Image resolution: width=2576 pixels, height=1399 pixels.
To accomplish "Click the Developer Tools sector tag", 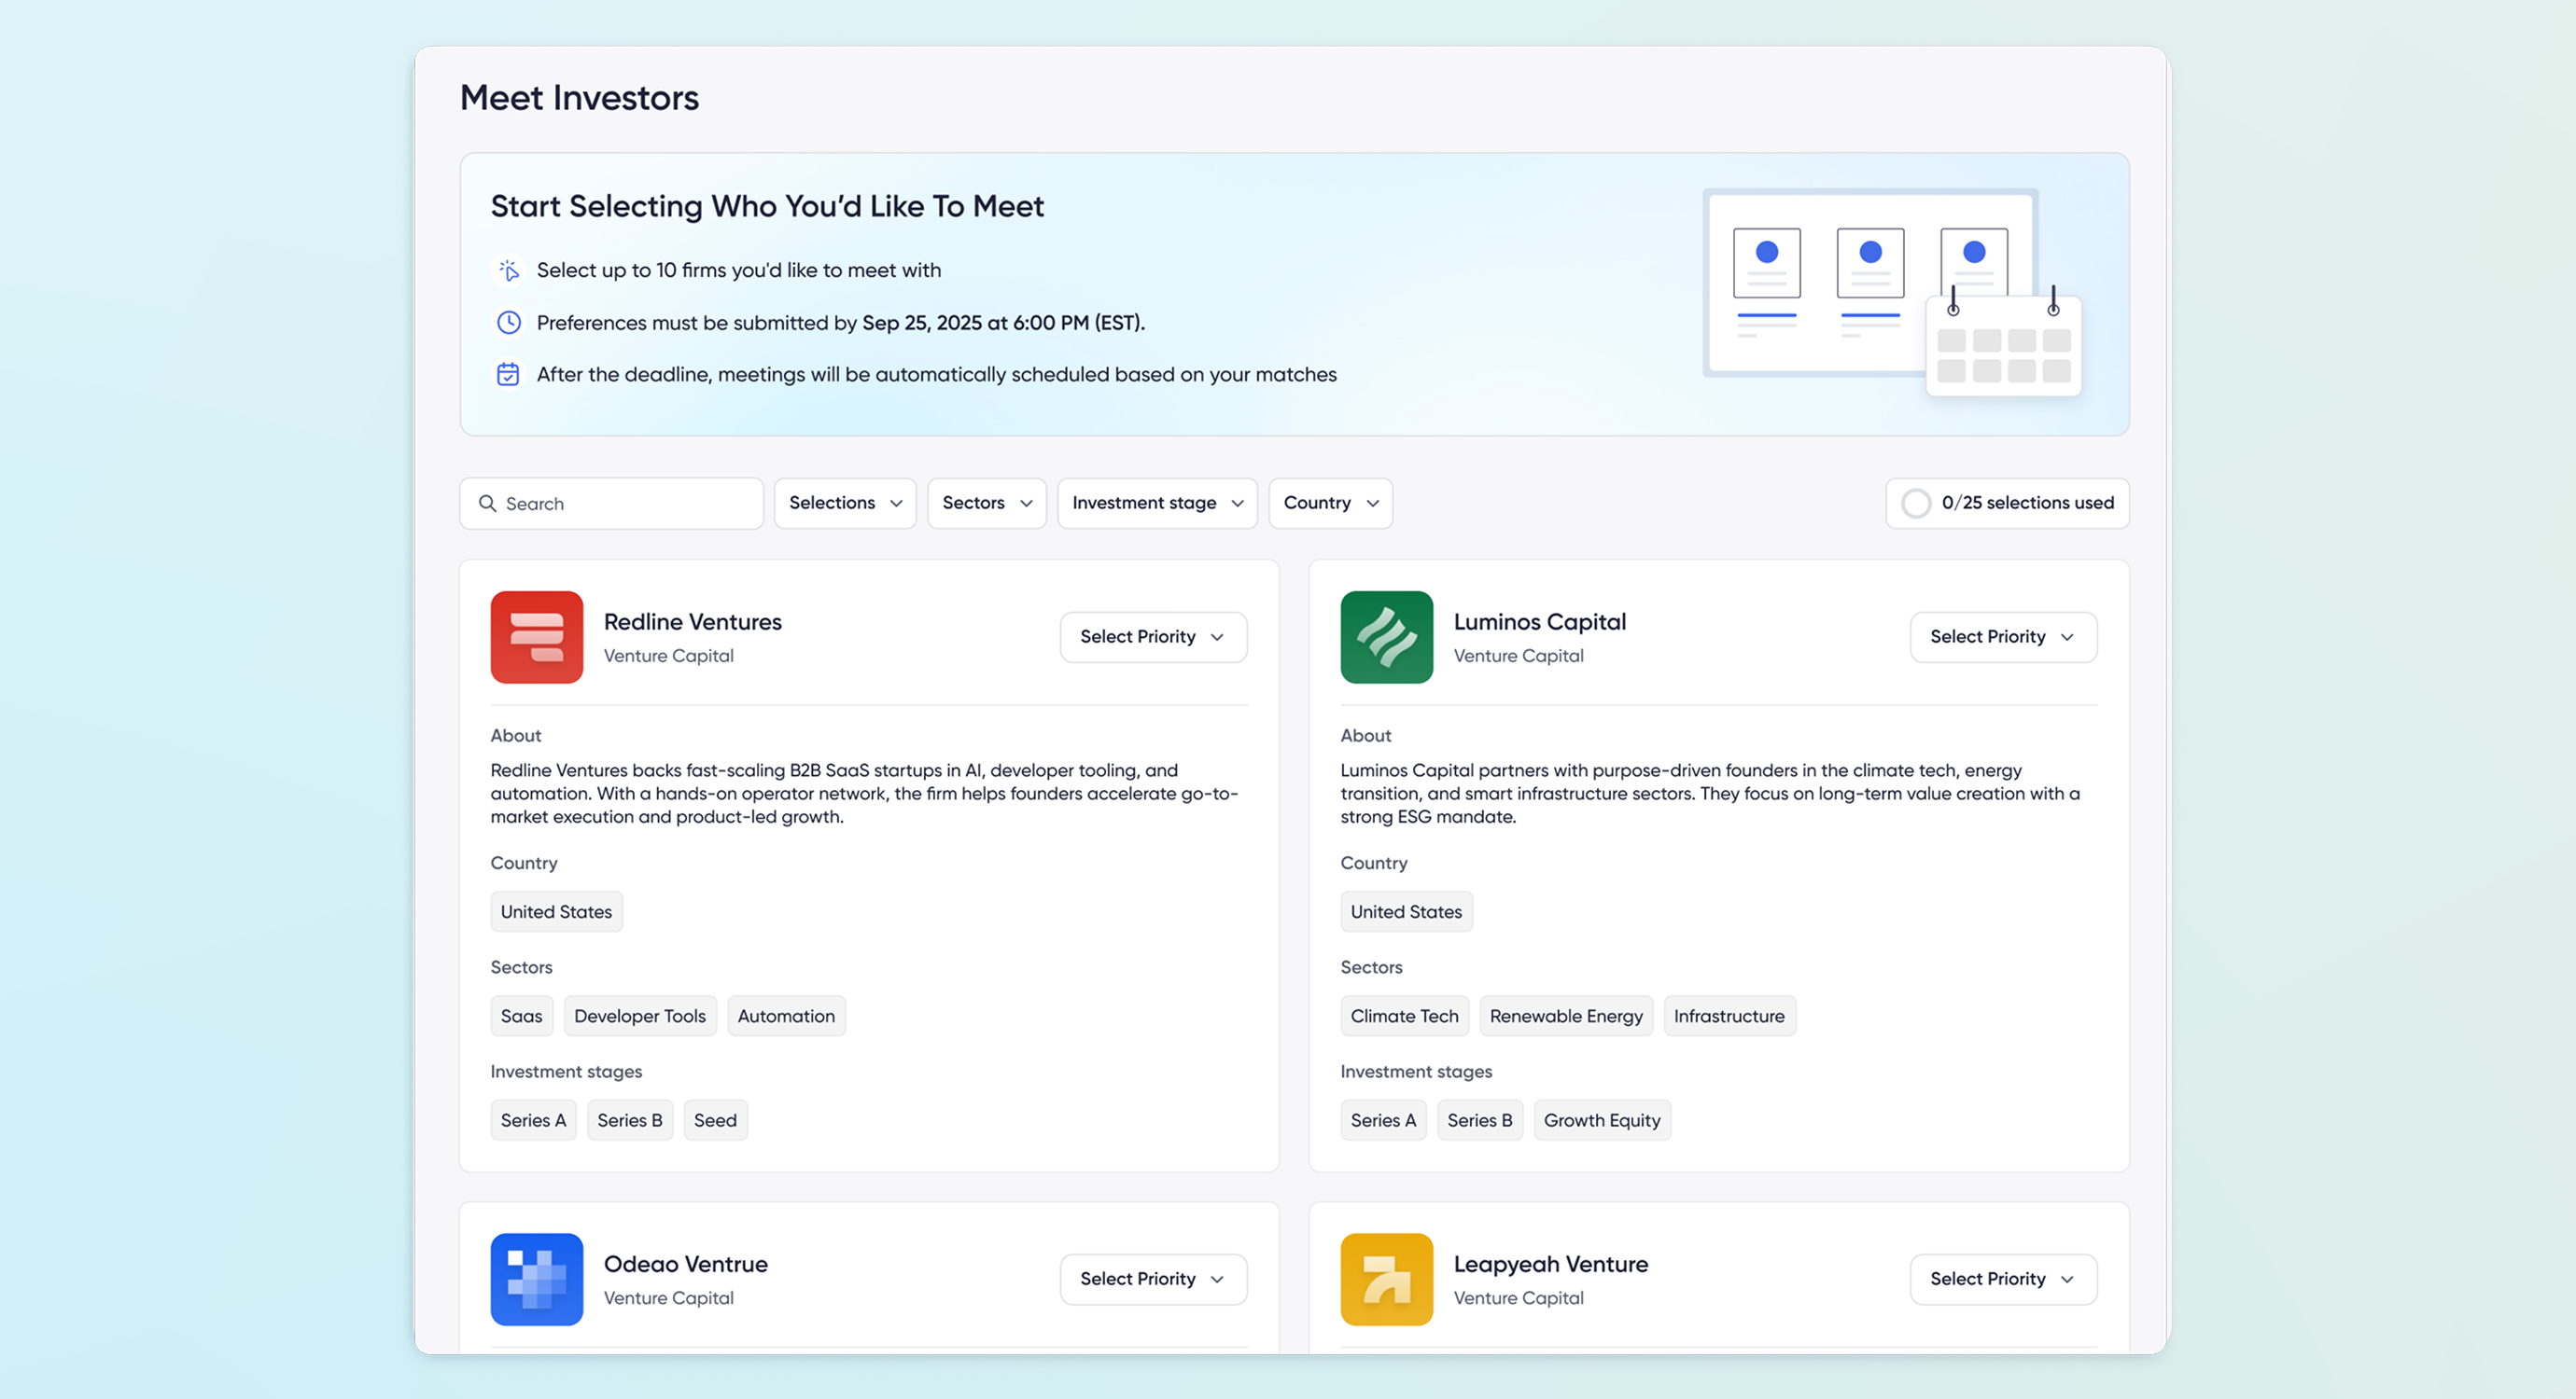I will coord(639,1017).
